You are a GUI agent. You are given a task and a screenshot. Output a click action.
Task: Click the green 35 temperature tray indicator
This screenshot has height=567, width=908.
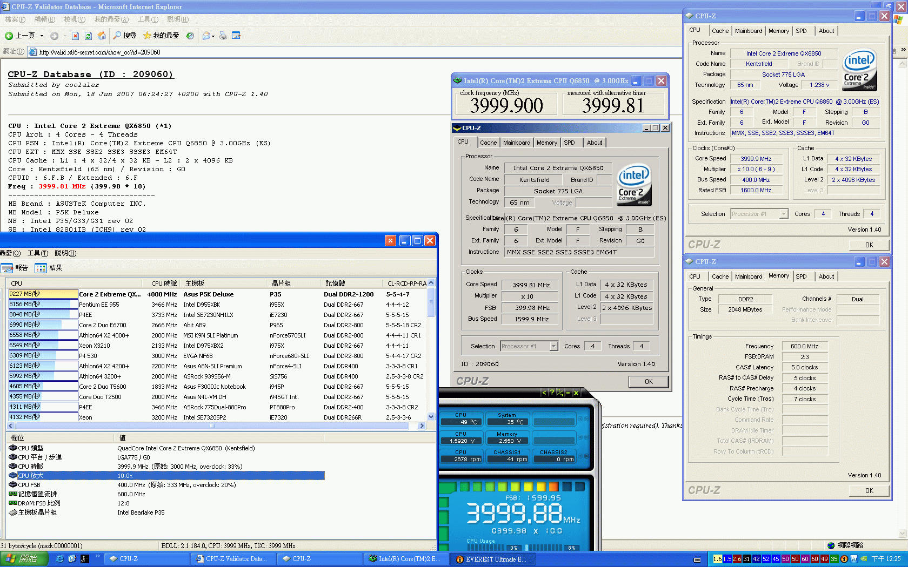pyautogui.click(x=834, y=559)
